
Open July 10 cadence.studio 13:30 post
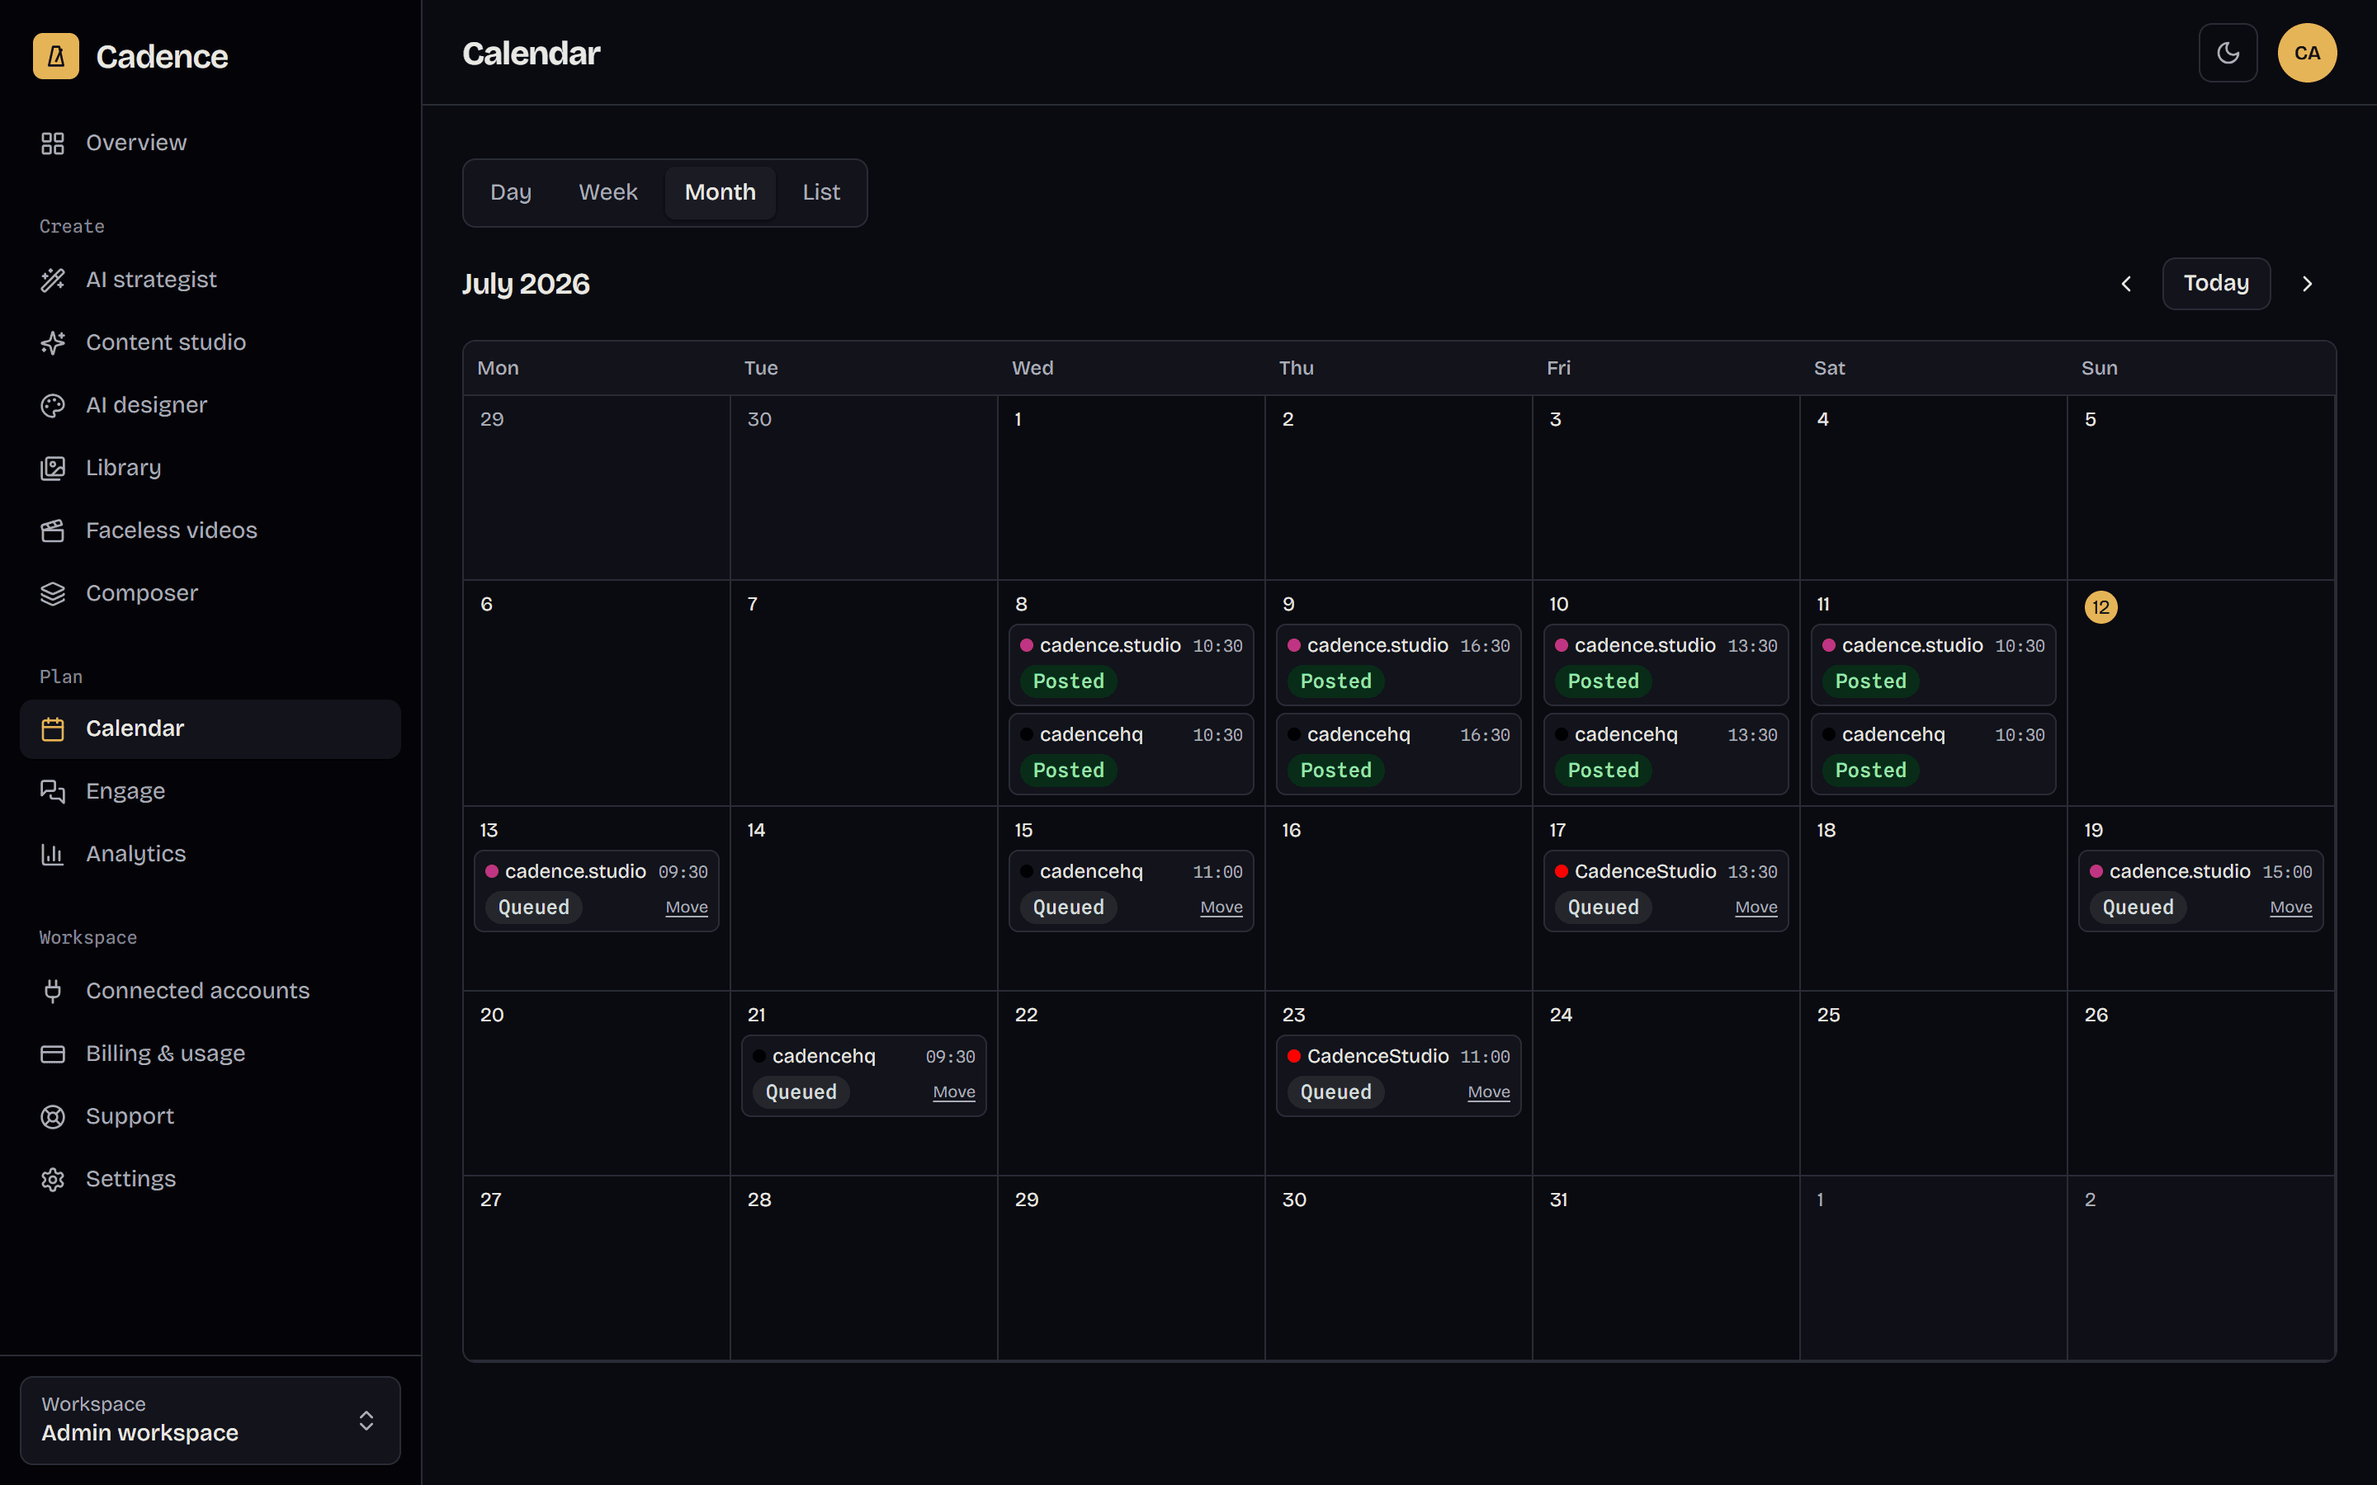coord(1666,665)
